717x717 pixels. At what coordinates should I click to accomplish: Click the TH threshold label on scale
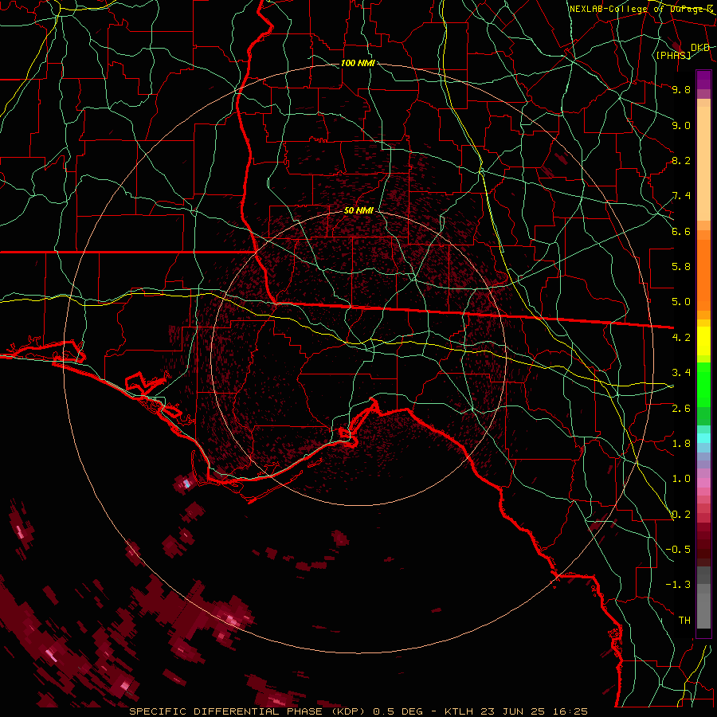point(684,621)
